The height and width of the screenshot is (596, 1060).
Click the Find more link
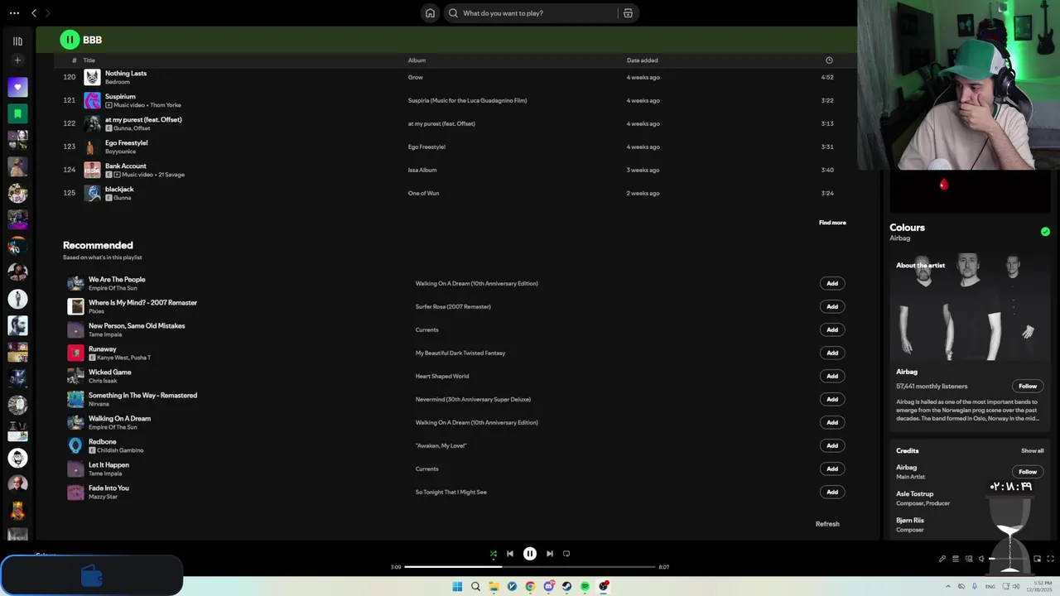[832, 223]
